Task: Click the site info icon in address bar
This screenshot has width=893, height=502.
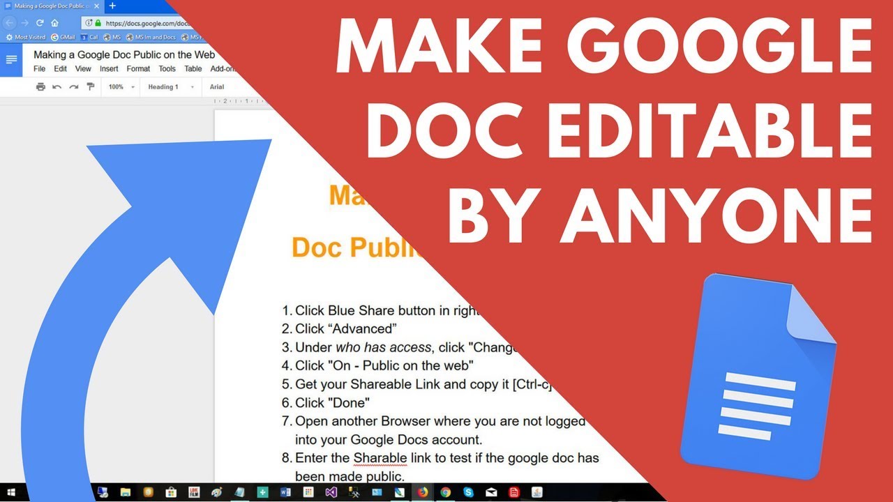Action: (89, 22)
